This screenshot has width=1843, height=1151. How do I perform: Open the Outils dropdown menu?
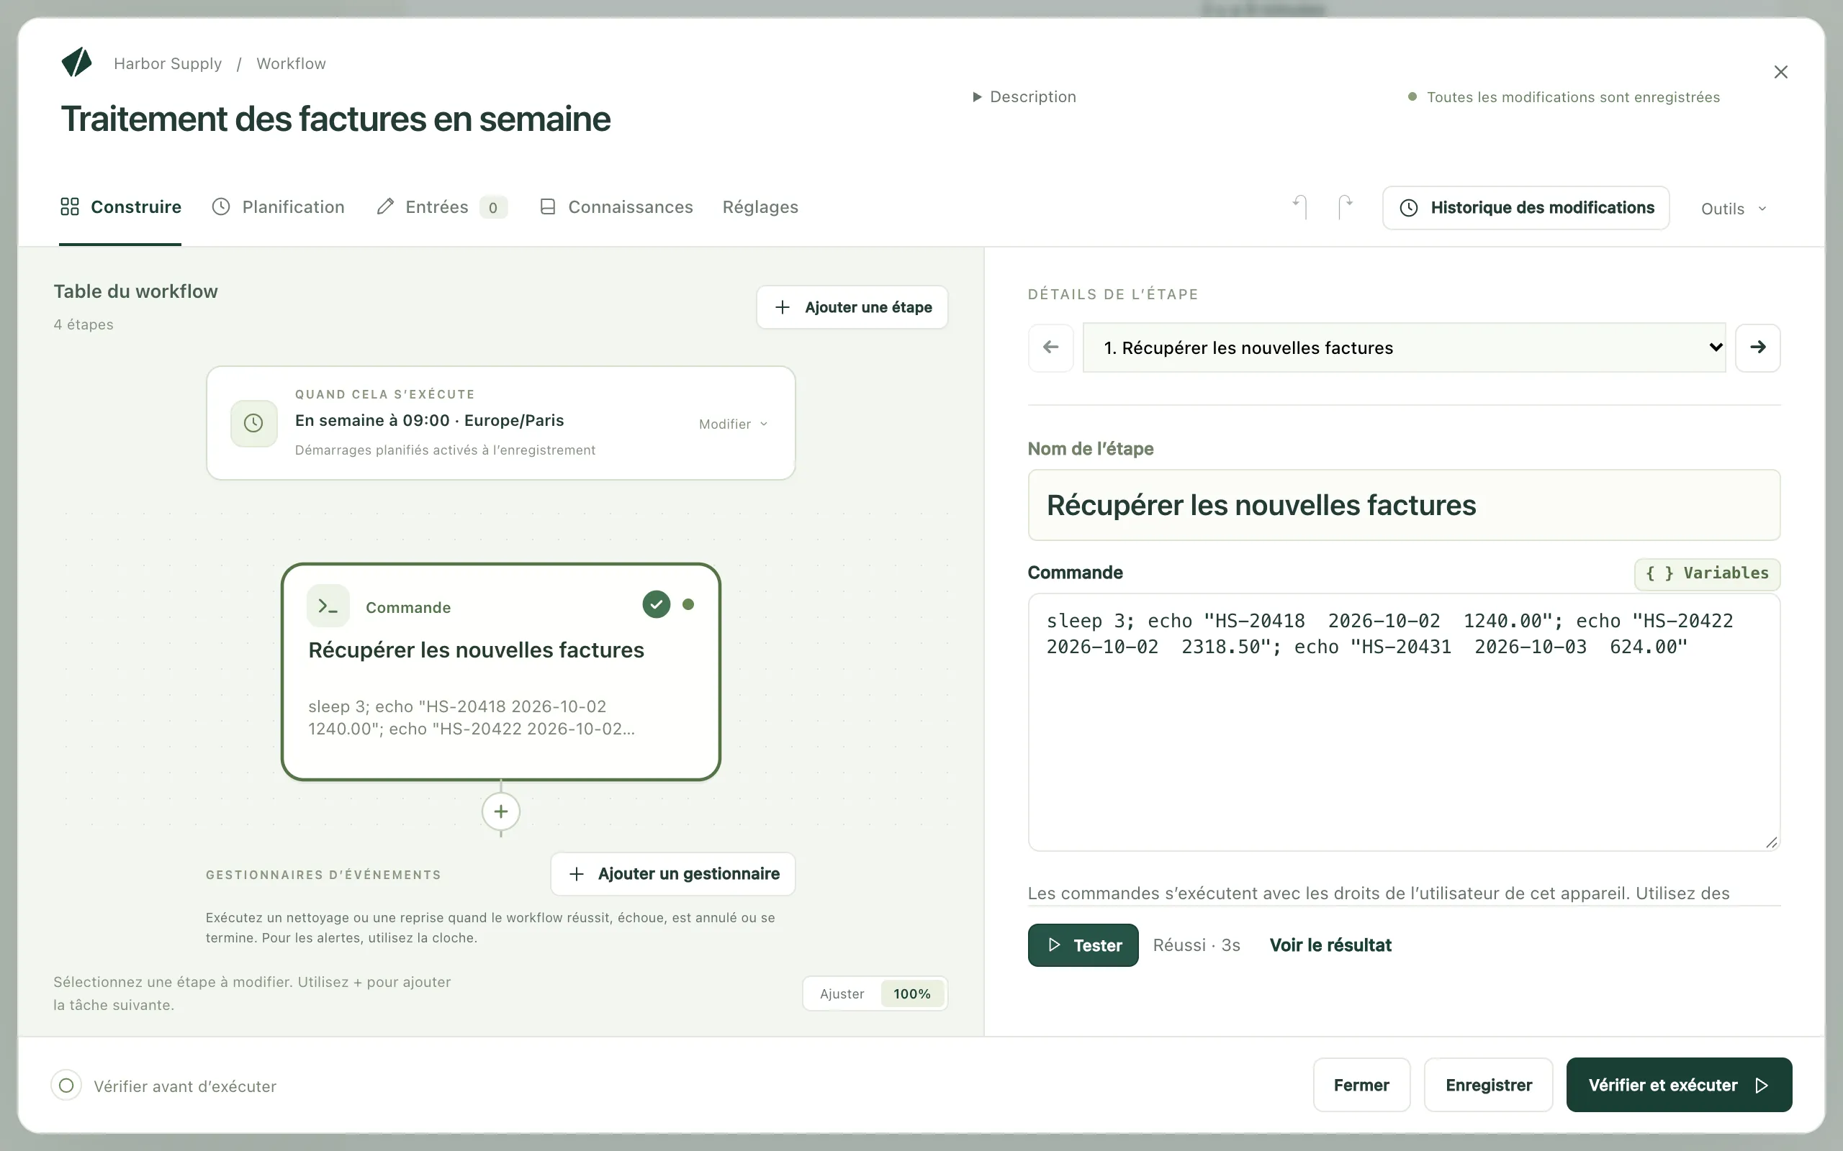(1734, 209)
